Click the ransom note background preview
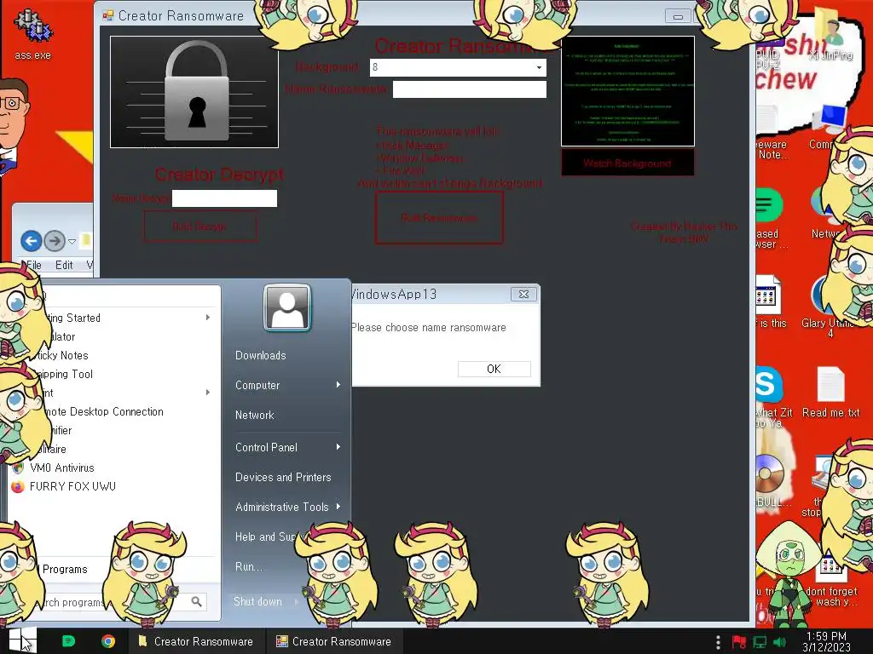 tap(627, 91)
